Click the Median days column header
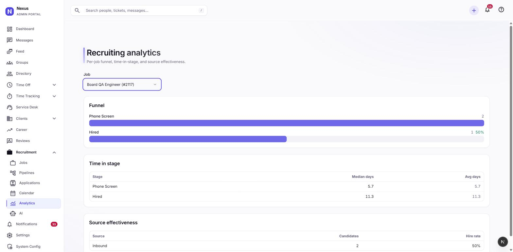Screen dimensions: 513x252 coord(363,177)
